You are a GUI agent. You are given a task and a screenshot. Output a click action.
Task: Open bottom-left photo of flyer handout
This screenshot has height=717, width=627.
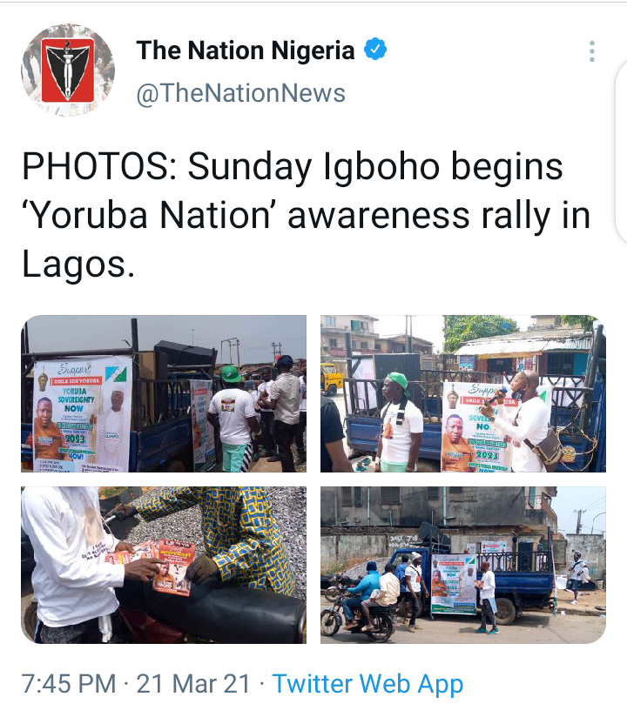164,565
